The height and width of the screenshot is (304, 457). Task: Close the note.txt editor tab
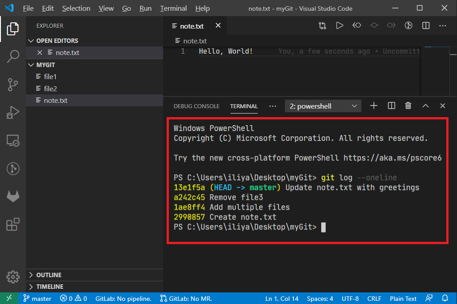[218, 25]
